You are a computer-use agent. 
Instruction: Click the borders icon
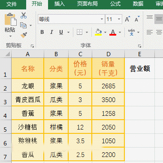[79, 32]
